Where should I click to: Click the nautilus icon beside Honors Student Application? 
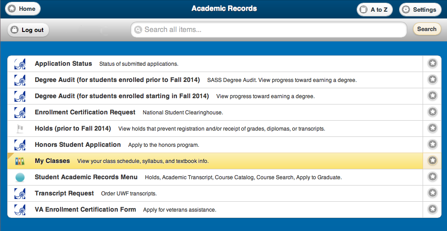click(x=20, y=145)
